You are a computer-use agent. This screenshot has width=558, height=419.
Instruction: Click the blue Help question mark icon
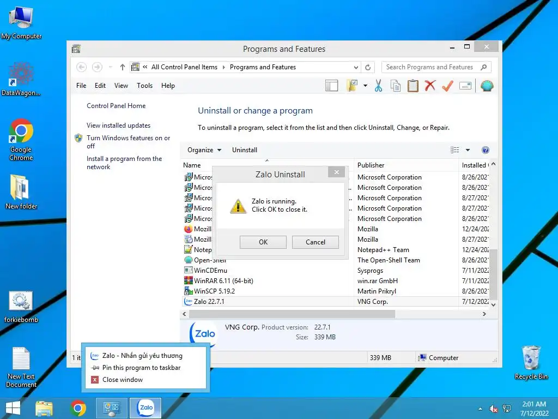click(x=486, y=150)
